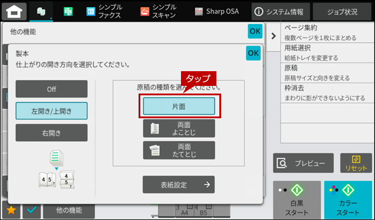
Task: Open シンプルファクス mode
Action: pos(104,11)
